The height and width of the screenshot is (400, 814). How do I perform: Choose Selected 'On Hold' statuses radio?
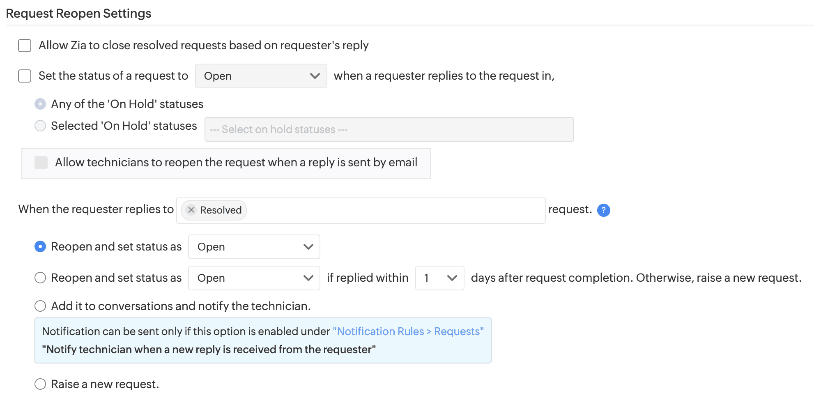[x=40, y=126]
